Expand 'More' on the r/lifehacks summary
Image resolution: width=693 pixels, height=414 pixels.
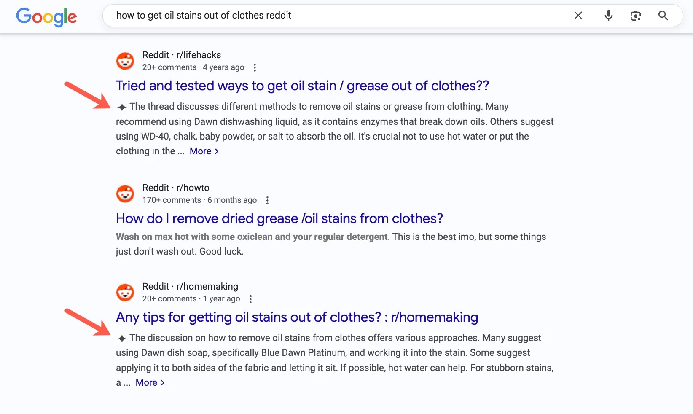204,151
